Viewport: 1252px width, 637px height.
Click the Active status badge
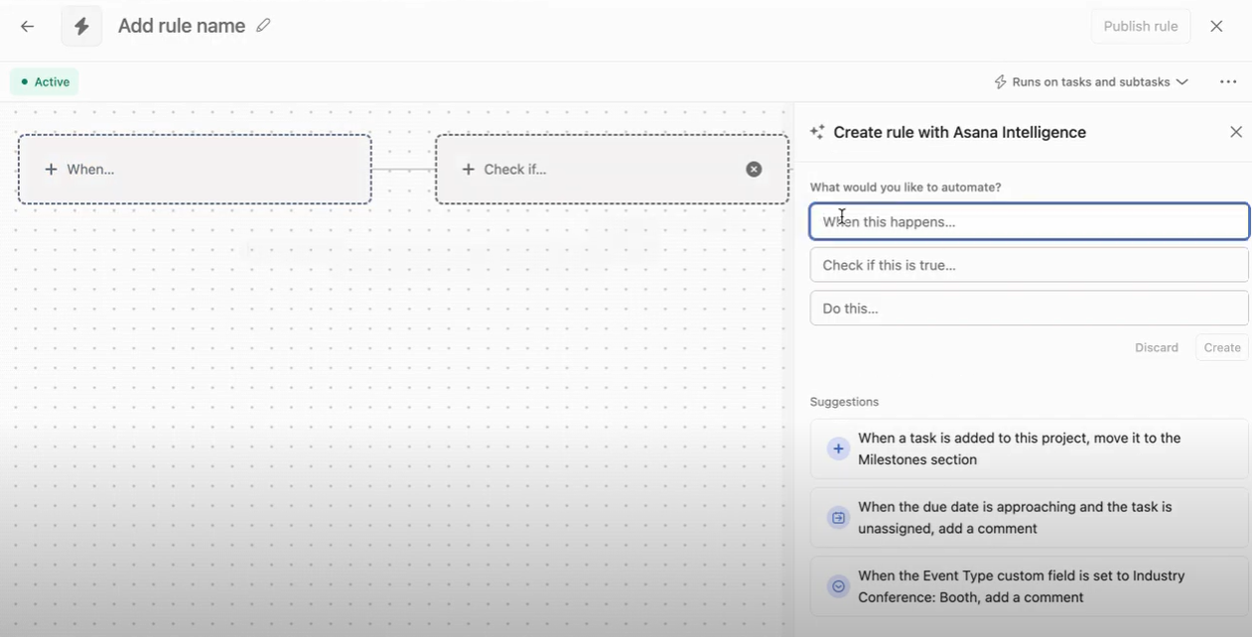point(45,82)
